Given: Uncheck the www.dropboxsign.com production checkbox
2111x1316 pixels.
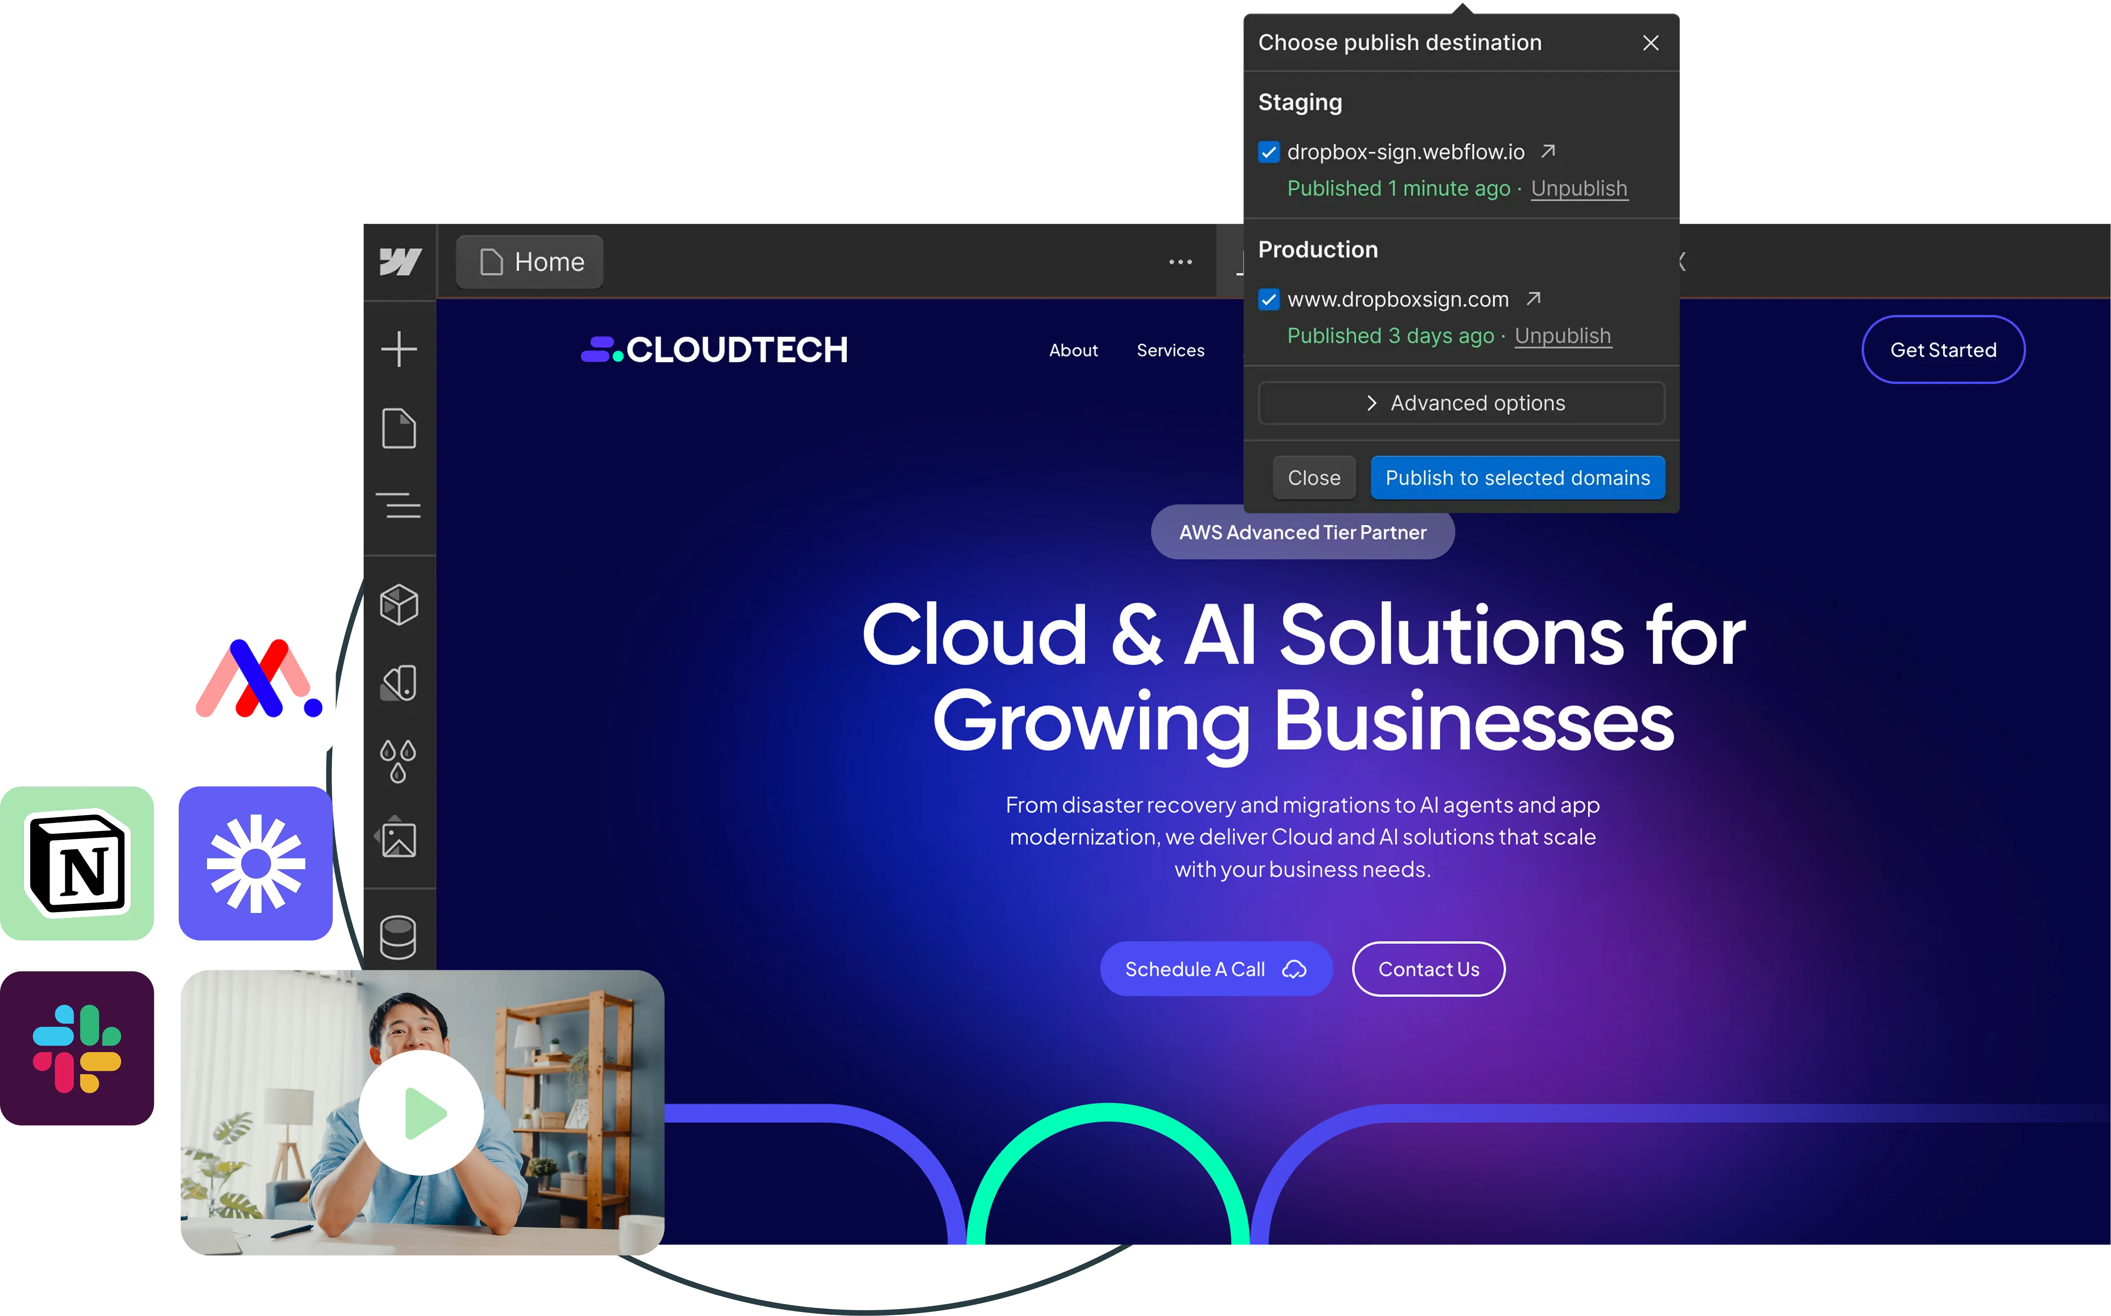Looking at the screenshot, I should coord(1269,299).
